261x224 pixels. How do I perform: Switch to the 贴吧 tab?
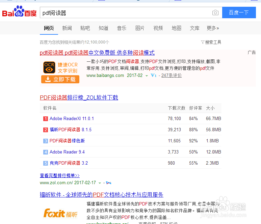tap(85, 28)
